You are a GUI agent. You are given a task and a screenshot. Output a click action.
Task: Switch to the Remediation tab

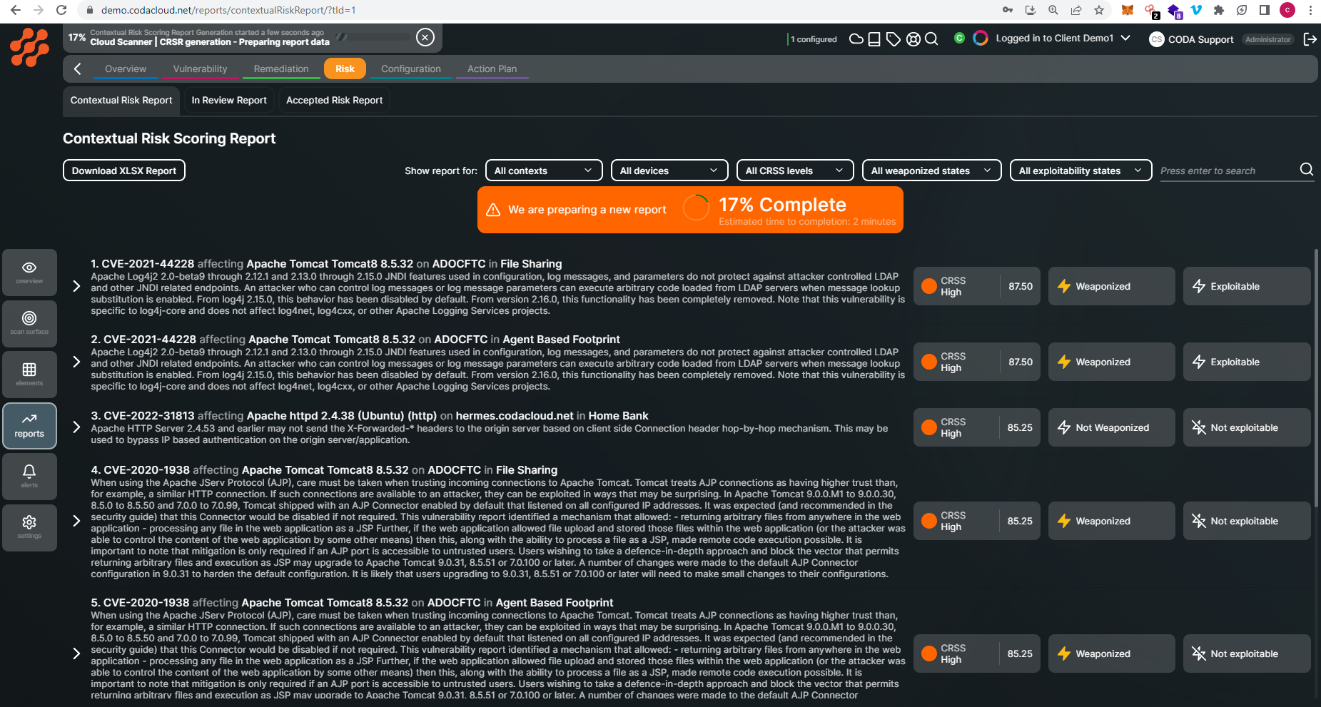281,69
